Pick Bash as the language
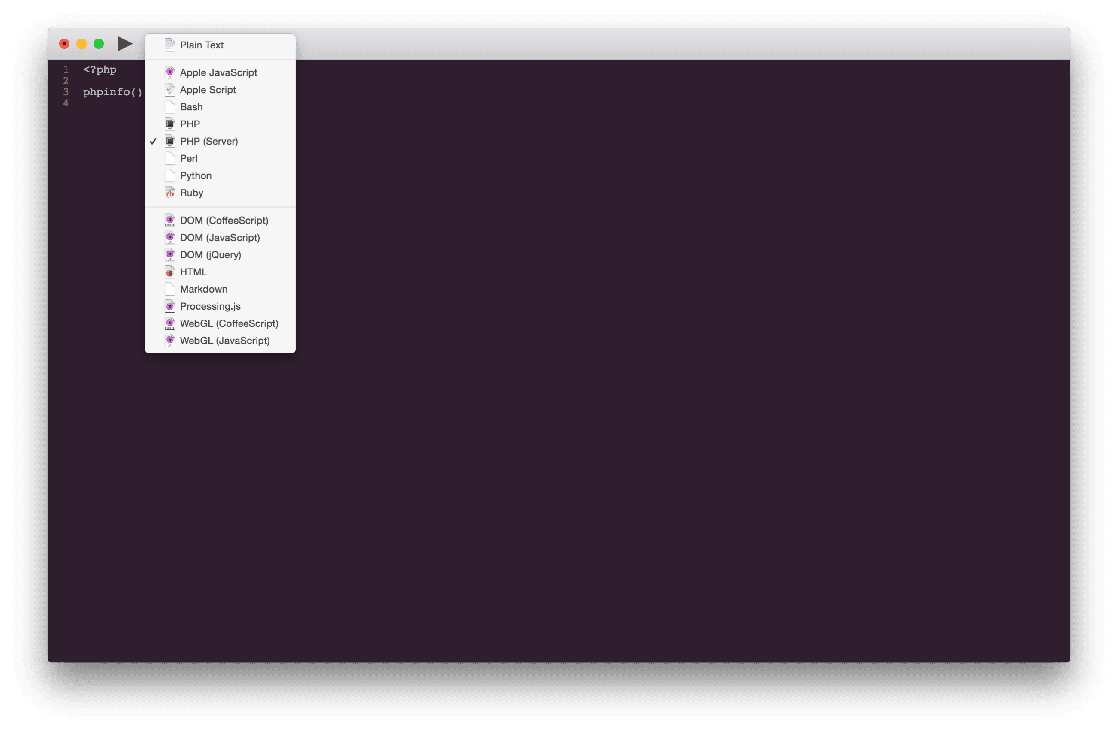 point(221,107)
